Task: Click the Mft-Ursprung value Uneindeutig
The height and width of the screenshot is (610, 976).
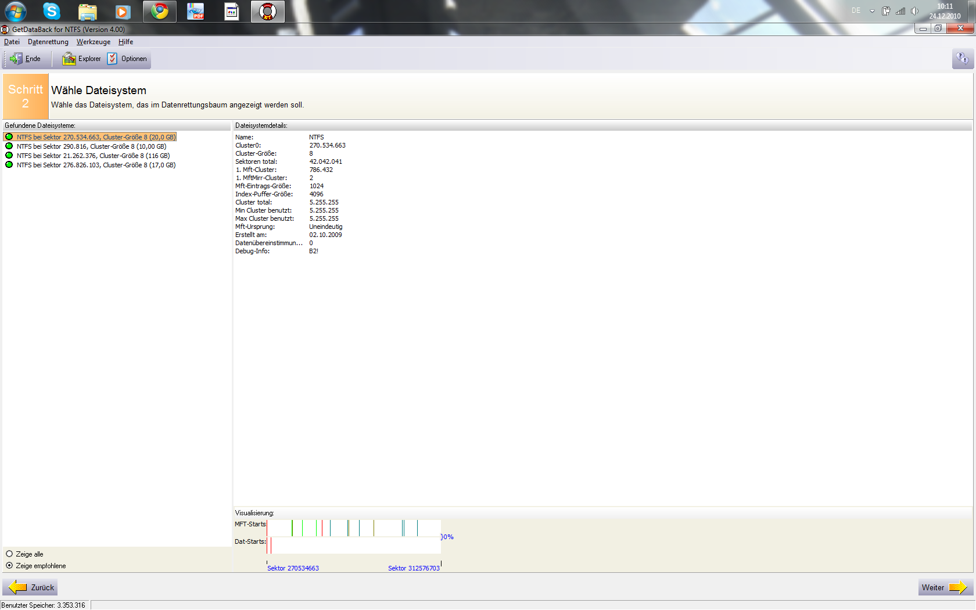Action: coord(326,227)
